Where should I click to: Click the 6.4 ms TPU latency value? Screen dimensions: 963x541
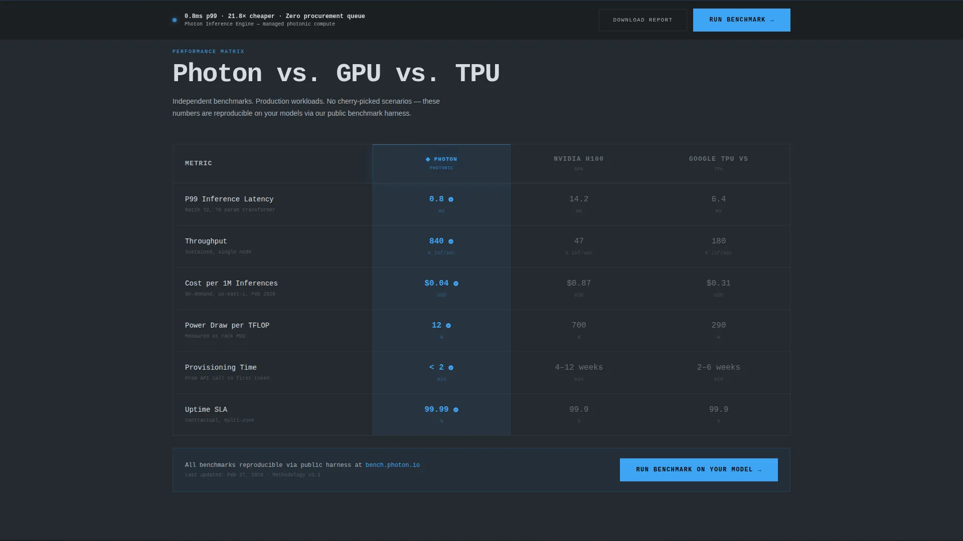(x=718, y=199)
